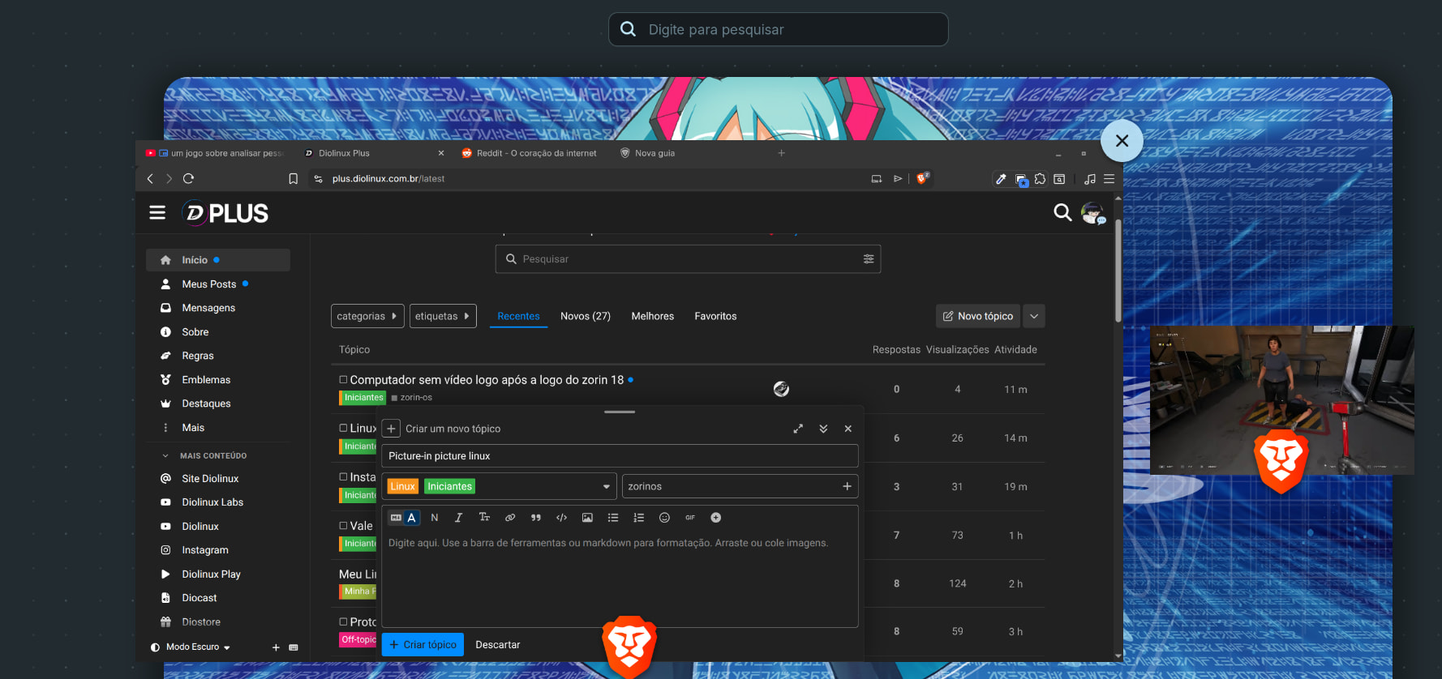Click Descartar to discard the draft

(x=497, y=645)
